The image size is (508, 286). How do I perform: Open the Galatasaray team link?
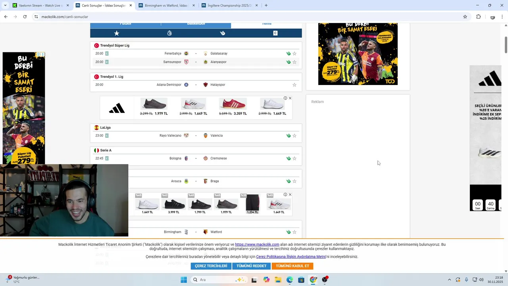[219, 54]
